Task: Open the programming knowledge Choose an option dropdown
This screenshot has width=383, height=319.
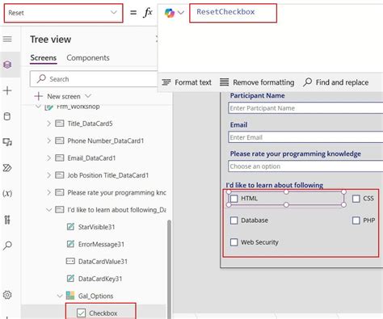Action: point(305,166)
